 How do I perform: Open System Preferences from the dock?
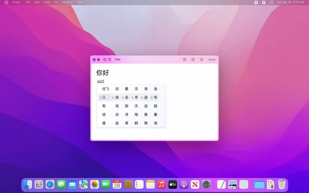[206, 184]
